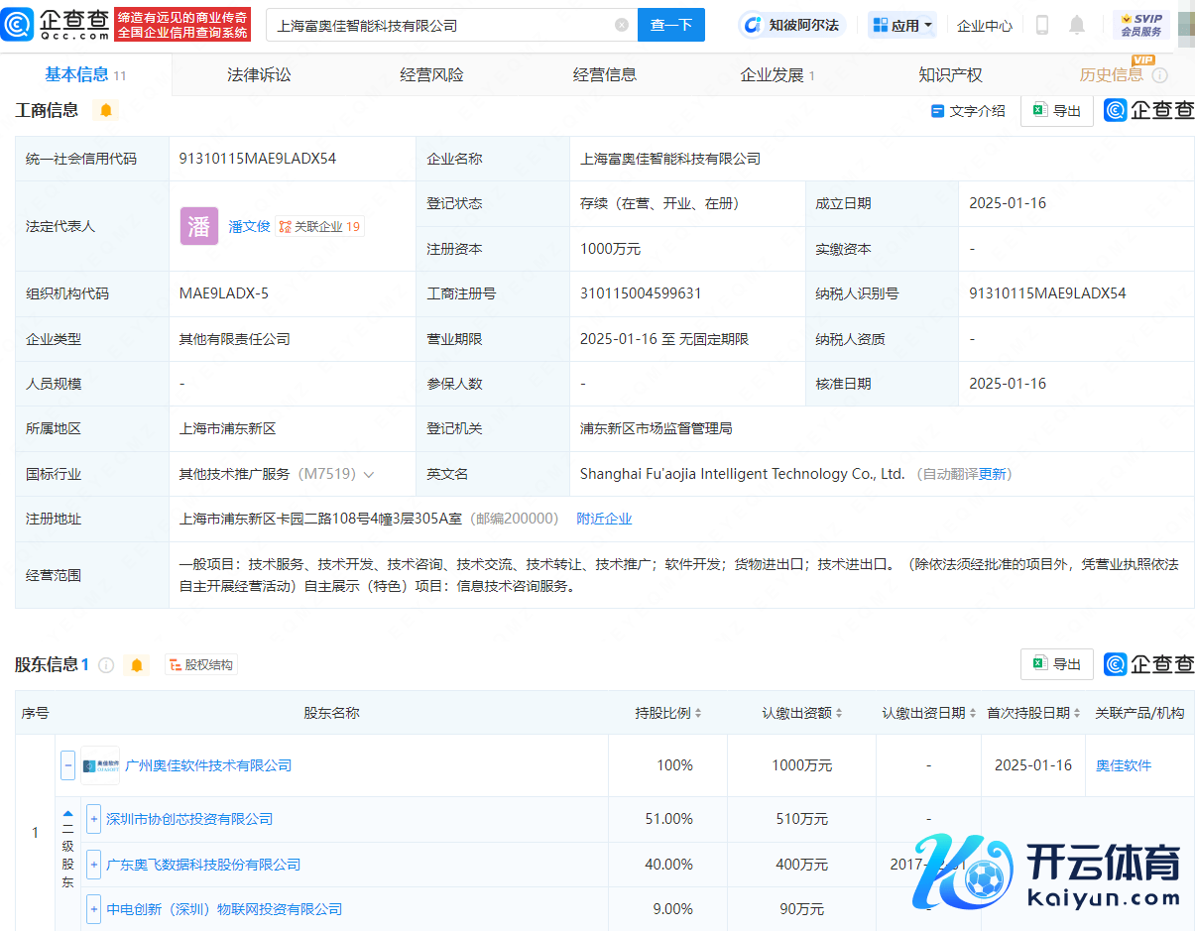
Task: Export 工商信息 with the 导出 button
Action: pos(1056,111)
